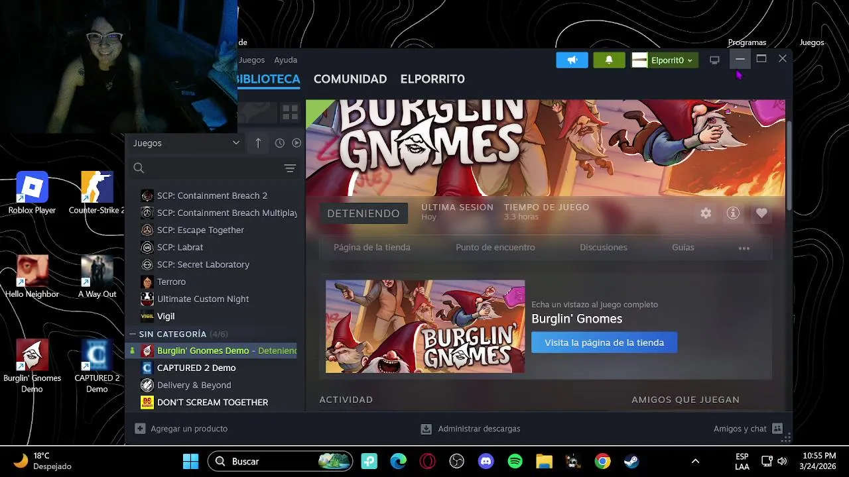Open advanced library filter options icon
Image resolution: width=849 pixels, height=477 pixels.
click(290, 168)
